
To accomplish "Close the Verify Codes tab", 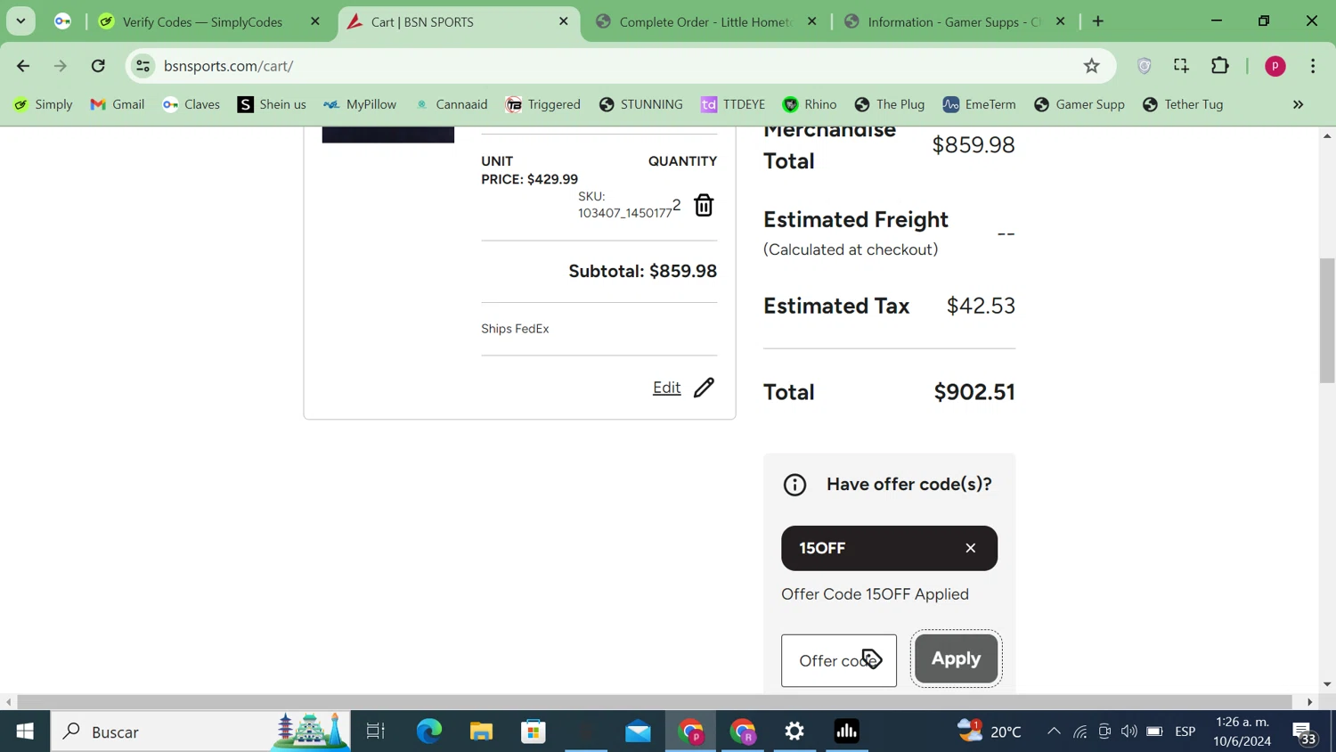I will click(315, 21).
